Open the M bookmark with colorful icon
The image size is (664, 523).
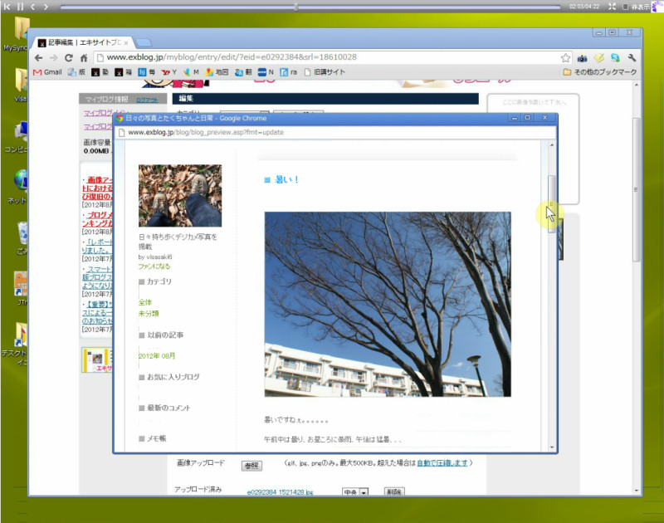[192, 72]
